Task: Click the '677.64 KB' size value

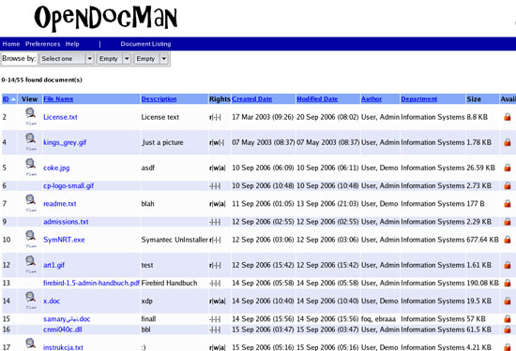Action: click(x=482, y=240)
